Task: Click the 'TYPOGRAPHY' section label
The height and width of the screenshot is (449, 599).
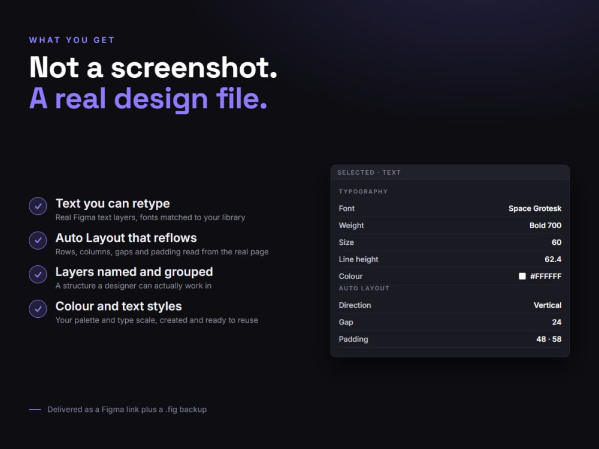Action: pyautogui.click(x=364, y=192)
